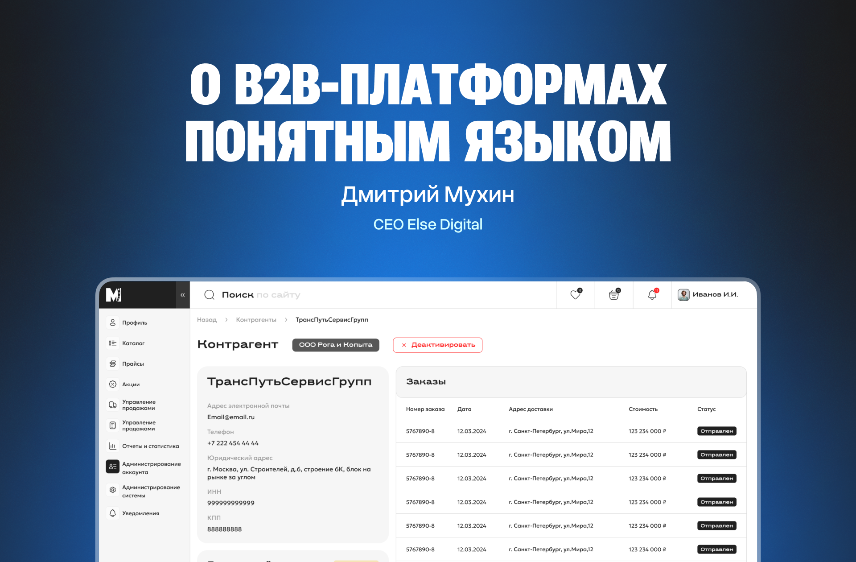This screenshot has height=562, width=856.
Task: Open the notifications bell in header
Action: (x=652, y=295)
